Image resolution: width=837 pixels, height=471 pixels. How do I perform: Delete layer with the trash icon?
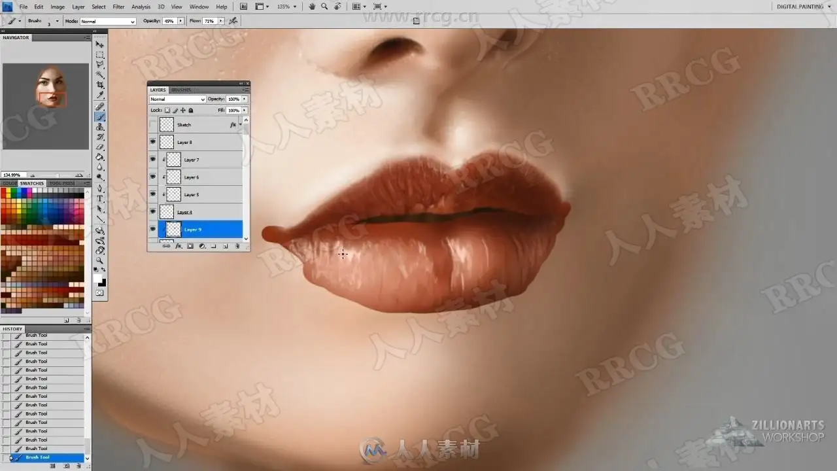(x=237, y=246)
